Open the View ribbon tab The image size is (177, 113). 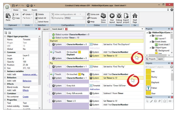tap(25, 10)
